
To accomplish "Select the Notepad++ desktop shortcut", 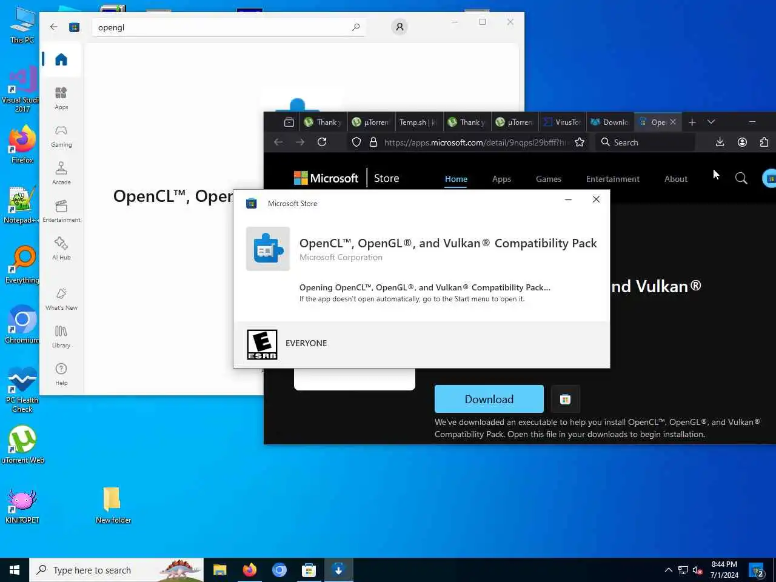I will (x=21, y=205).
